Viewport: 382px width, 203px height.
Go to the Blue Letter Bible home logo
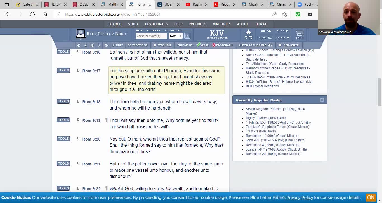point(101,34)
